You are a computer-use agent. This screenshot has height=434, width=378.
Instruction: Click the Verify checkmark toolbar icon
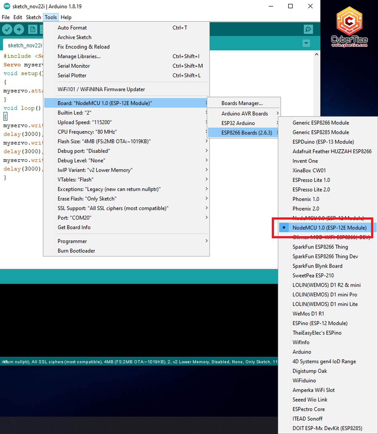coord(7,30)
